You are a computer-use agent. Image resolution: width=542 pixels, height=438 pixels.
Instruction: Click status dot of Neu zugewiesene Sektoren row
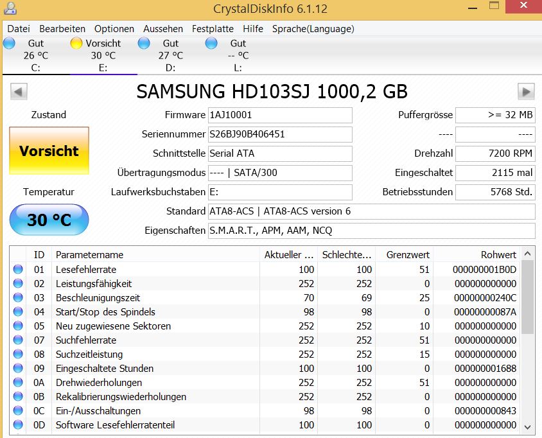point(18,326)
